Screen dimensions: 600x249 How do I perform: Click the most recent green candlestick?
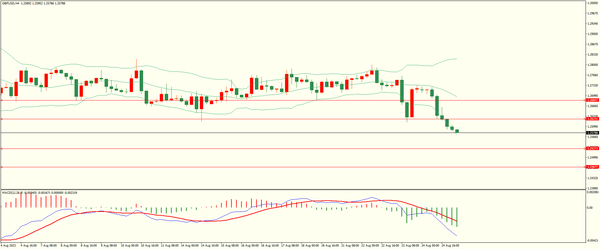click(457, 131)
